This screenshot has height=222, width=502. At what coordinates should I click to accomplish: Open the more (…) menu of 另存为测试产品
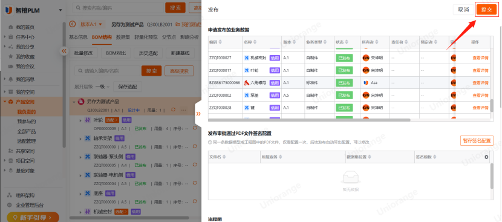[x=183, y=110]
